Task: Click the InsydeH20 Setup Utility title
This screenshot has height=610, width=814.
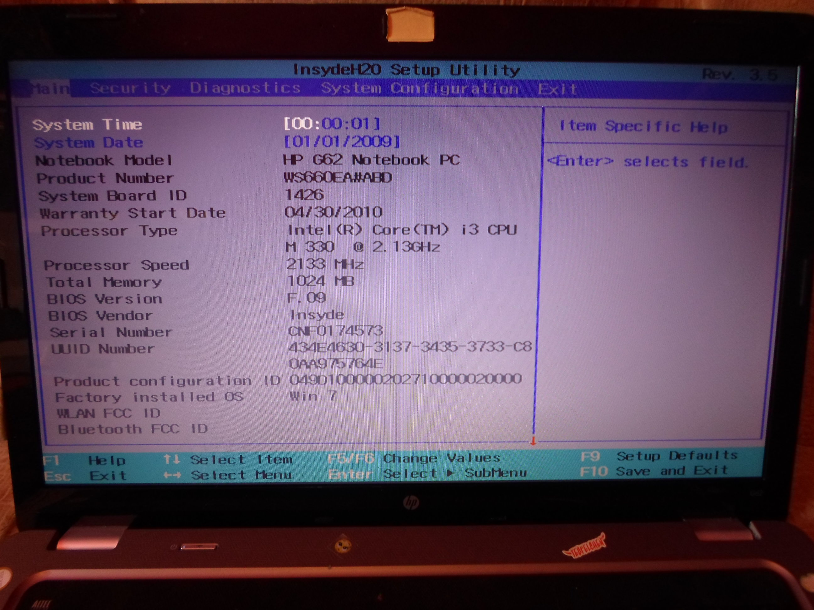Action: coord(406,69)
